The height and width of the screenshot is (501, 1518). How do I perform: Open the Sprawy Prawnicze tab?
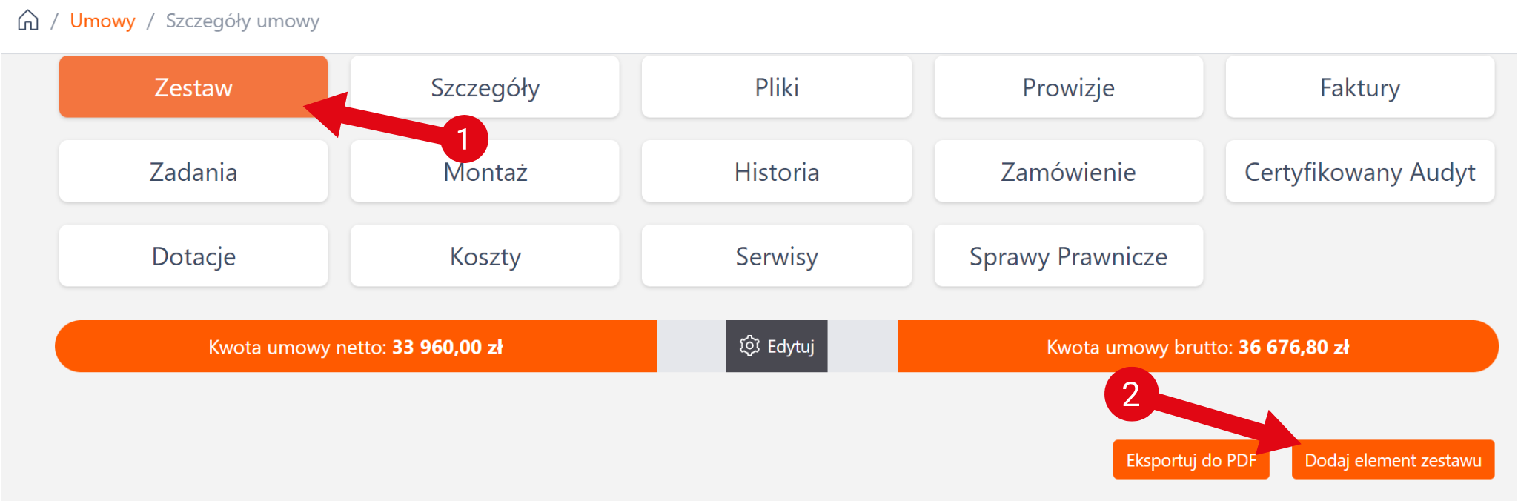click(x=1068, y=256)
